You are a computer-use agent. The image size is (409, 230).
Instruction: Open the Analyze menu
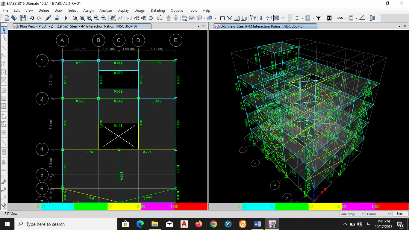(105, 10)
